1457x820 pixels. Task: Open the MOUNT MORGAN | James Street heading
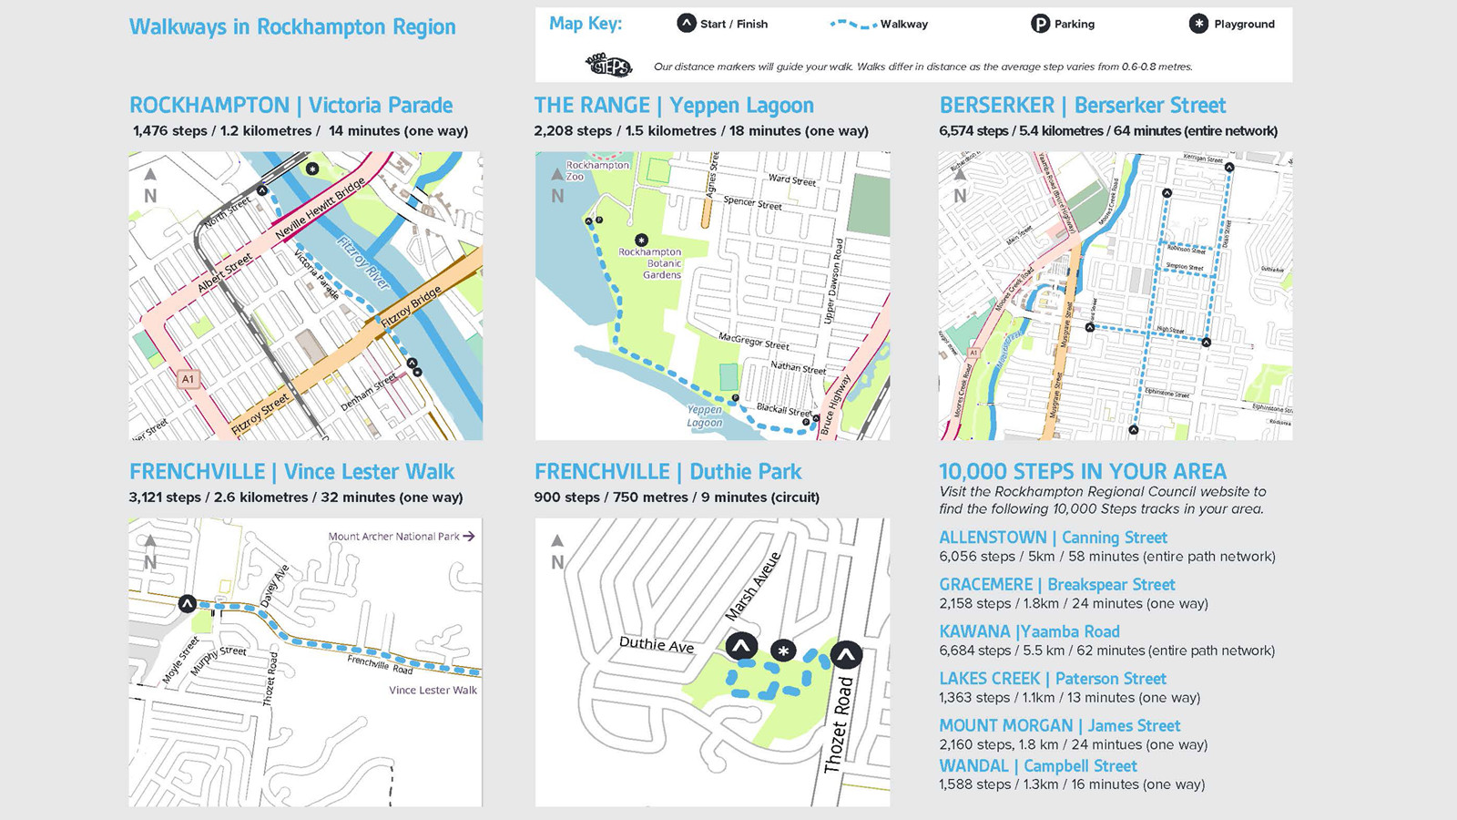(1059, 725)
